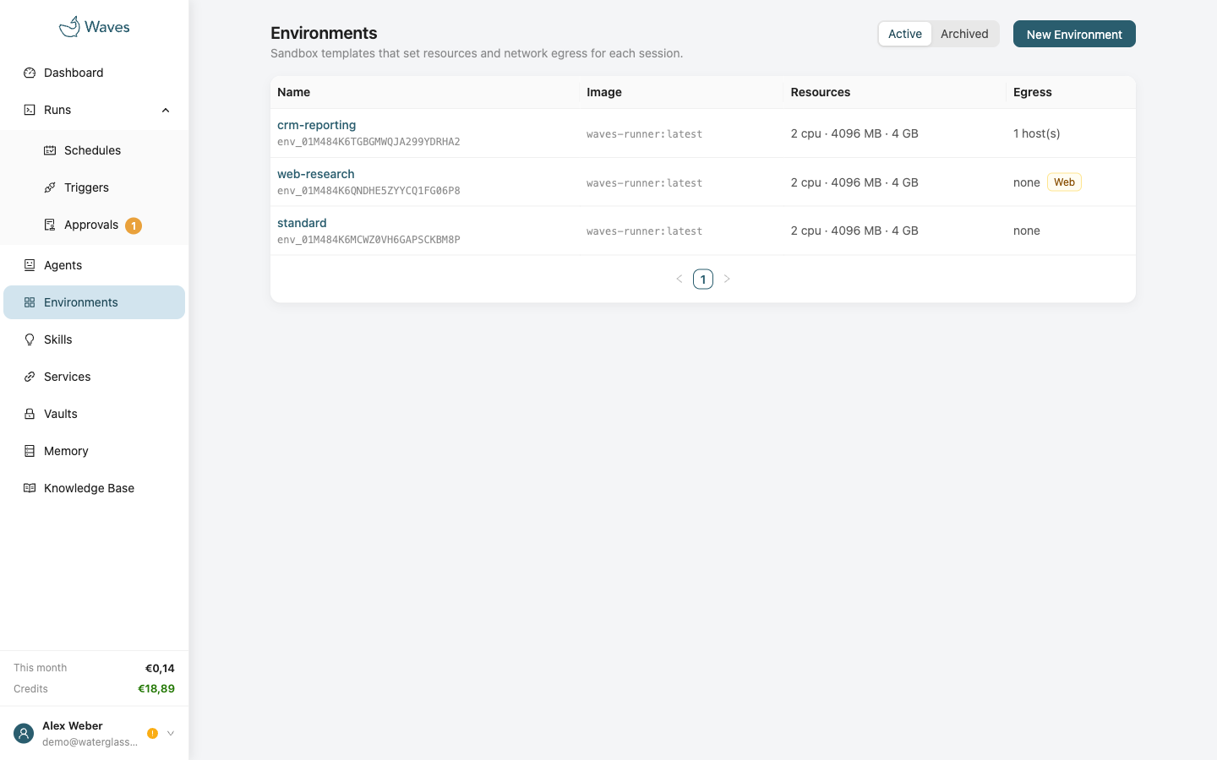Viewport: 1217px width, 760px height.
Task: Click the Vaults lock icon
Action: point(30,414)
